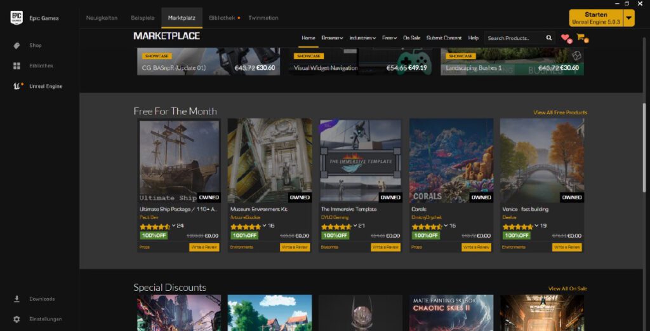The height and width of the screenshot is (331, 650).
Task: Click star rating of Ultimate Ship Package
Action: (x=155, y=226)
